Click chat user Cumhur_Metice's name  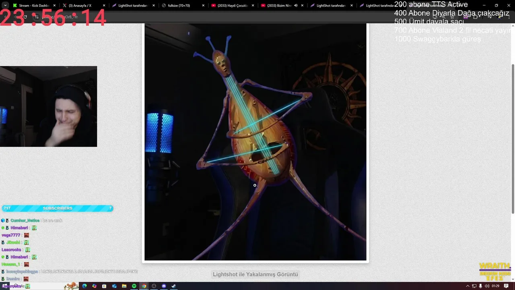pos(25,220)
